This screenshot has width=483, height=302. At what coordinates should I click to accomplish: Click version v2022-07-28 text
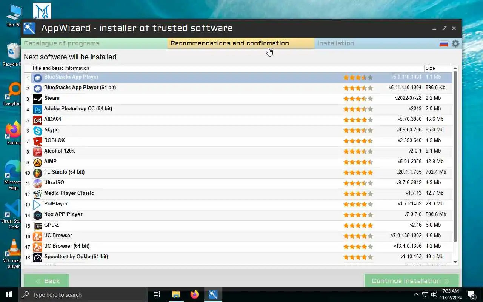(x=408, y=98)
